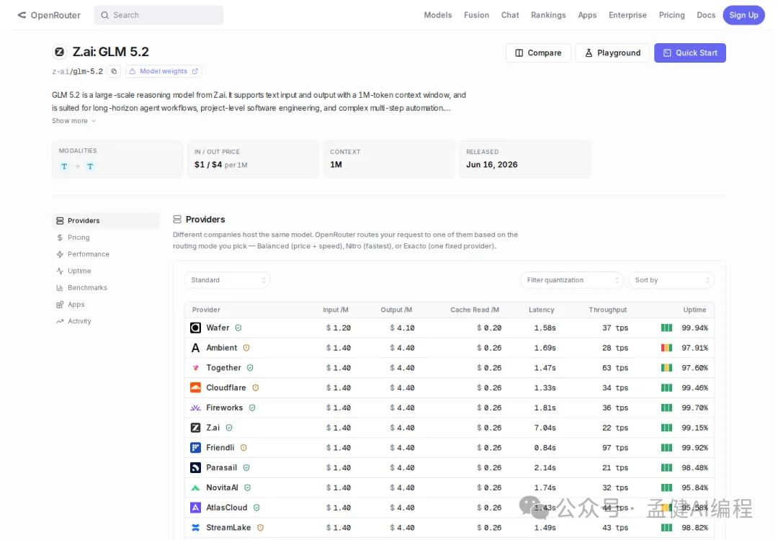778x540 pixels.
Task: Click the Jun 16, 2026 release date
Action: [492, 165]
